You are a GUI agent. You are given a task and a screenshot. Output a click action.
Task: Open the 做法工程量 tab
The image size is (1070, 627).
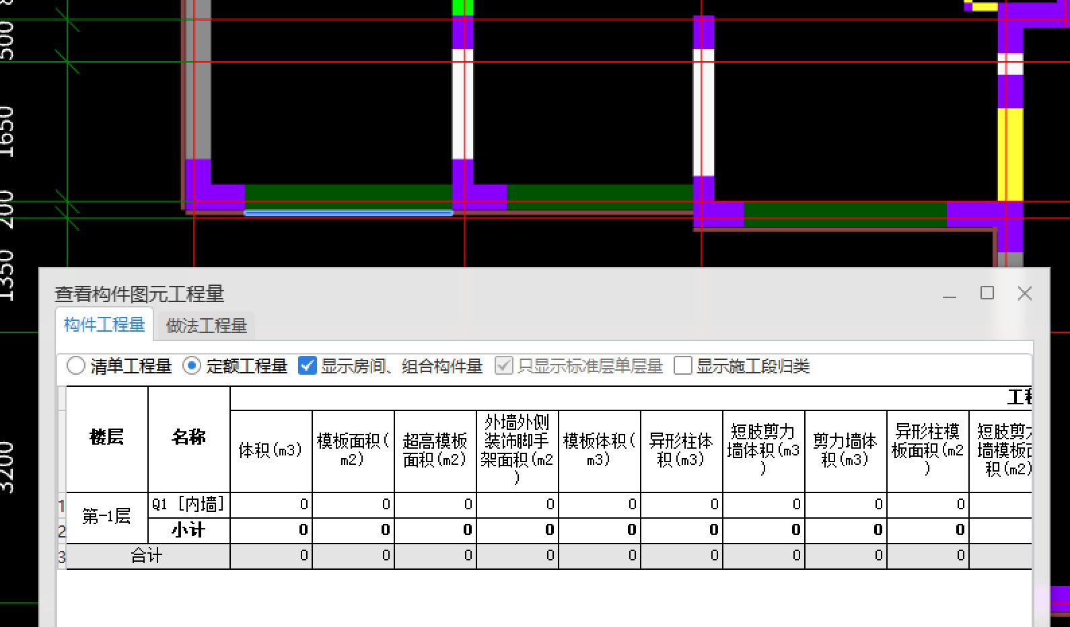pyautogui.click(x=207, y=326)
